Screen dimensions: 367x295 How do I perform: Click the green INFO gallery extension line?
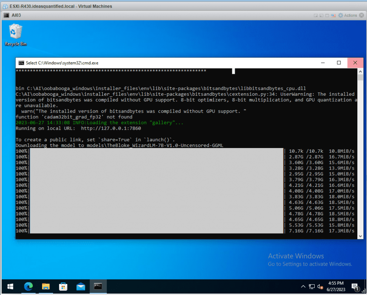tap(100, 123)
